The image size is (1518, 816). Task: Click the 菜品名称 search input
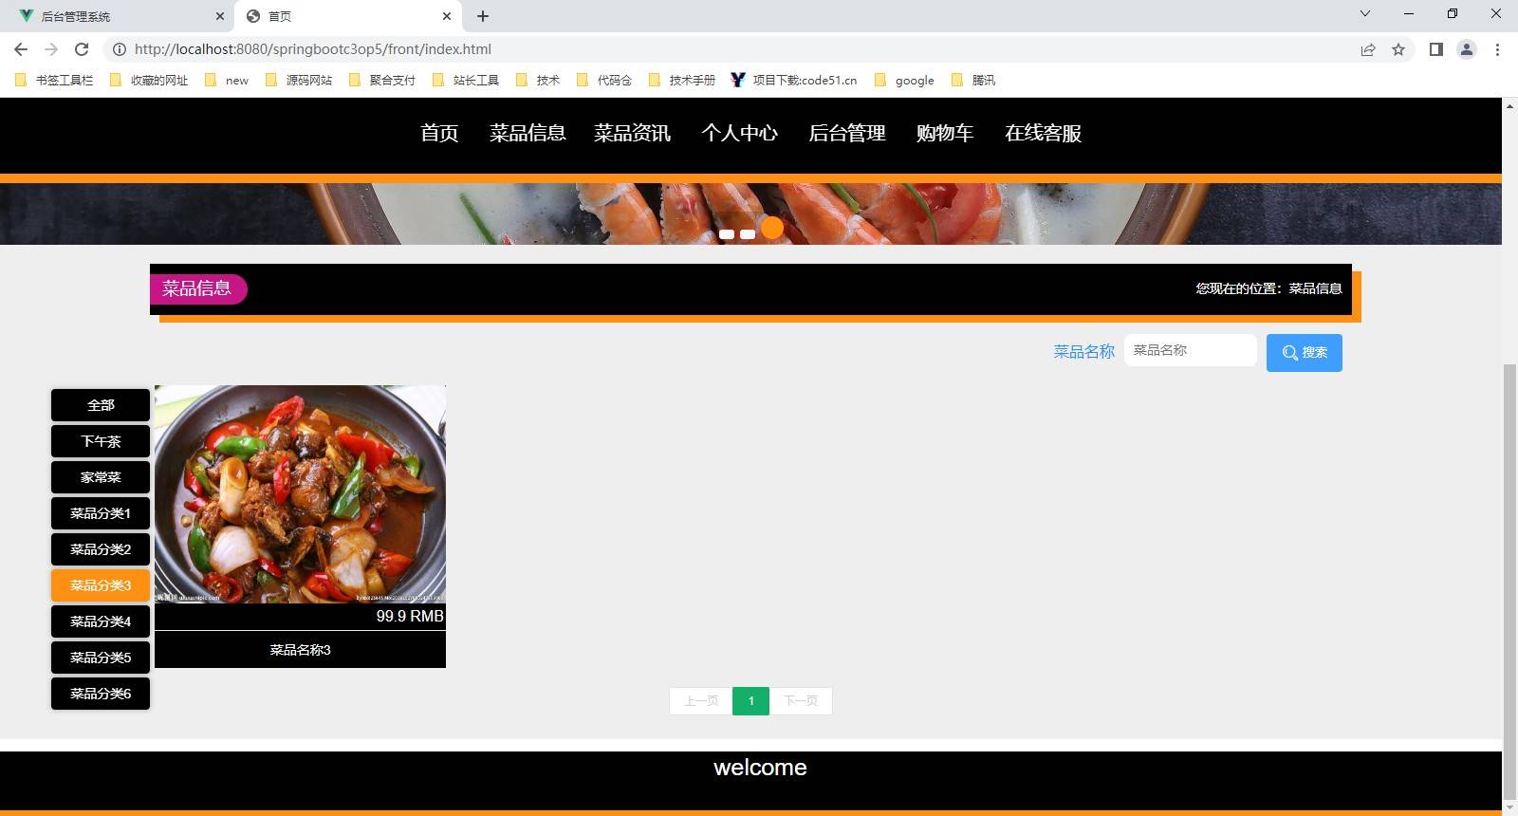pos(1191,350)
